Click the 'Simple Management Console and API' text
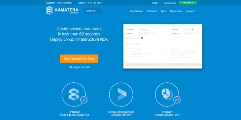241x120 pixels. pyautogui.click(x=121, y=113)
